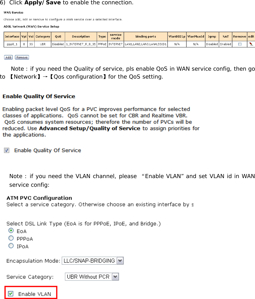Select the PPPoA radio button
This screenshot has height=299, width=255.
point(11,238)
